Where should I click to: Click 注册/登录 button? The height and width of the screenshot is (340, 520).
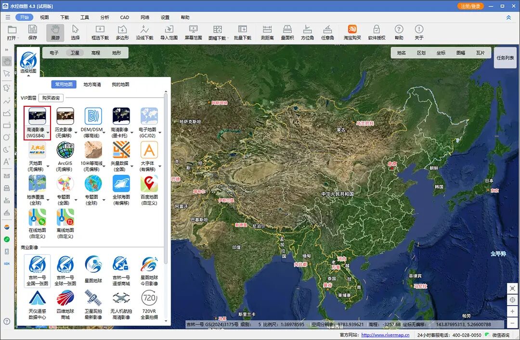pyautogui.click(x=470, y=6)
